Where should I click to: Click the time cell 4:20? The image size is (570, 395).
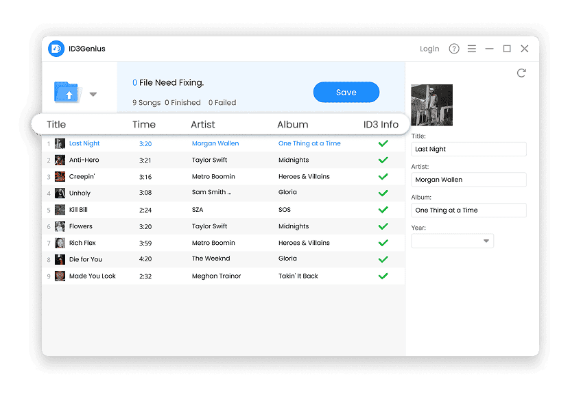[x=145, y=259]
